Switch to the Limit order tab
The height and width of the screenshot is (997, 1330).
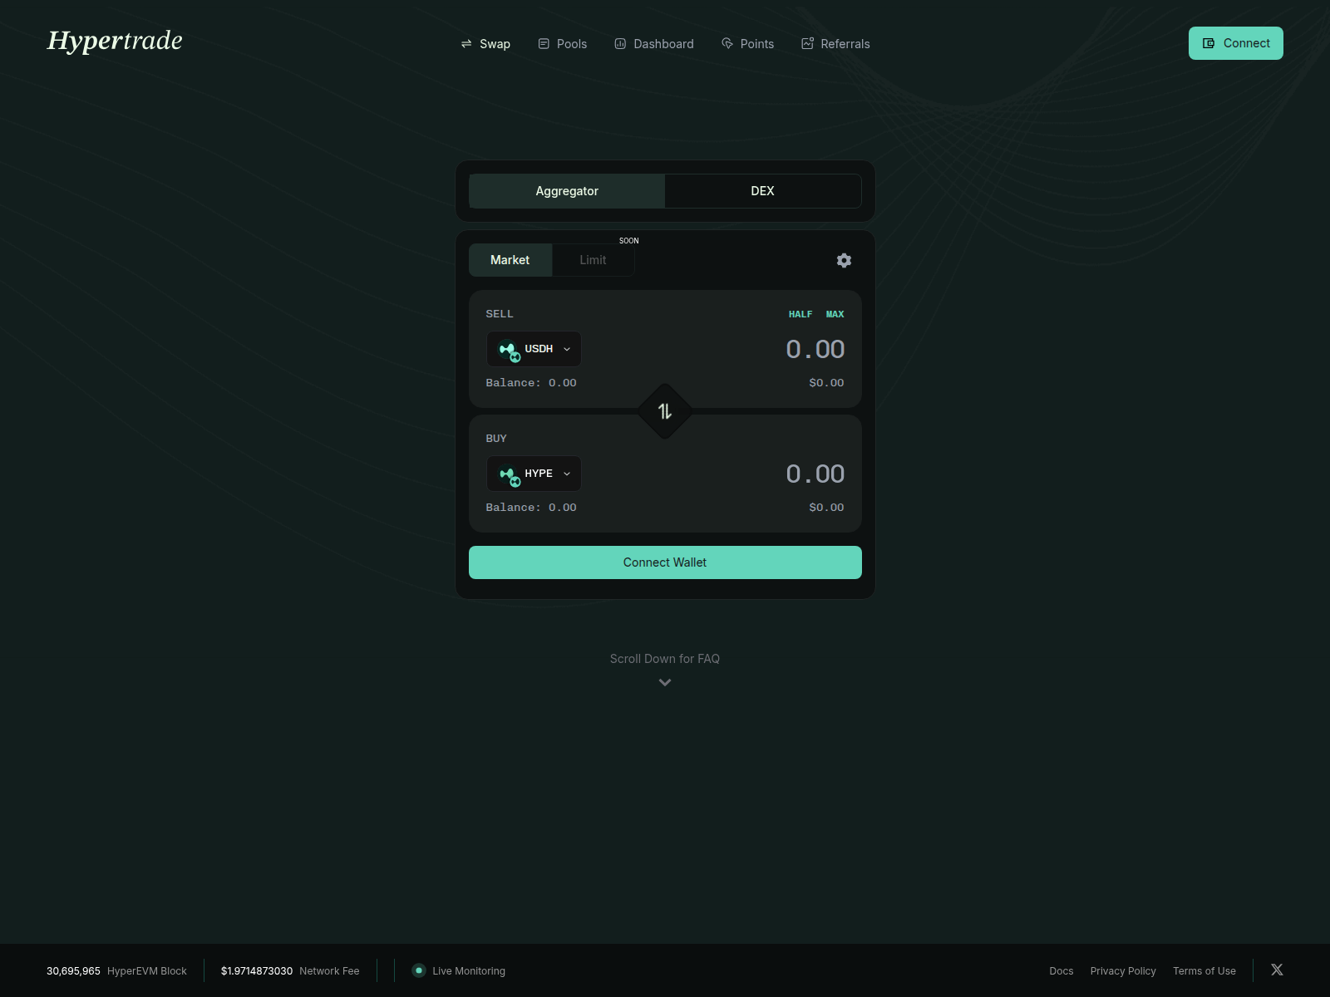(593, 259)
